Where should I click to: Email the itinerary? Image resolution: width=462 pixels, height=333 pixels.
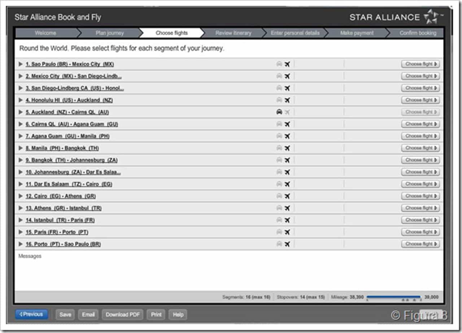pyautogui.click(x=88, y=314)
